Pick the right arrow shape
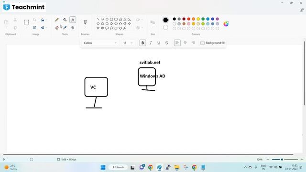 tap(111, 23)
